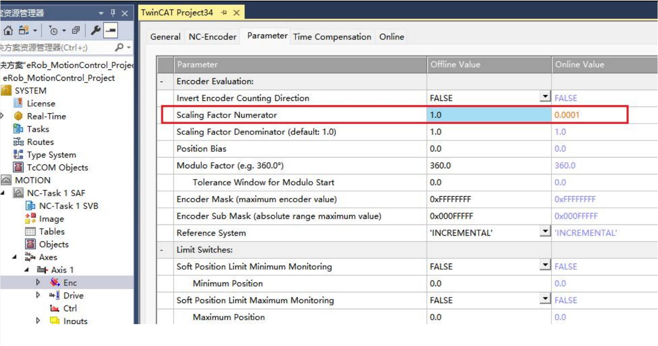Click the pin icon on TwinCAT Project34 tab
658x346 pixels.
pyautogui.click(x=224, y=13)
